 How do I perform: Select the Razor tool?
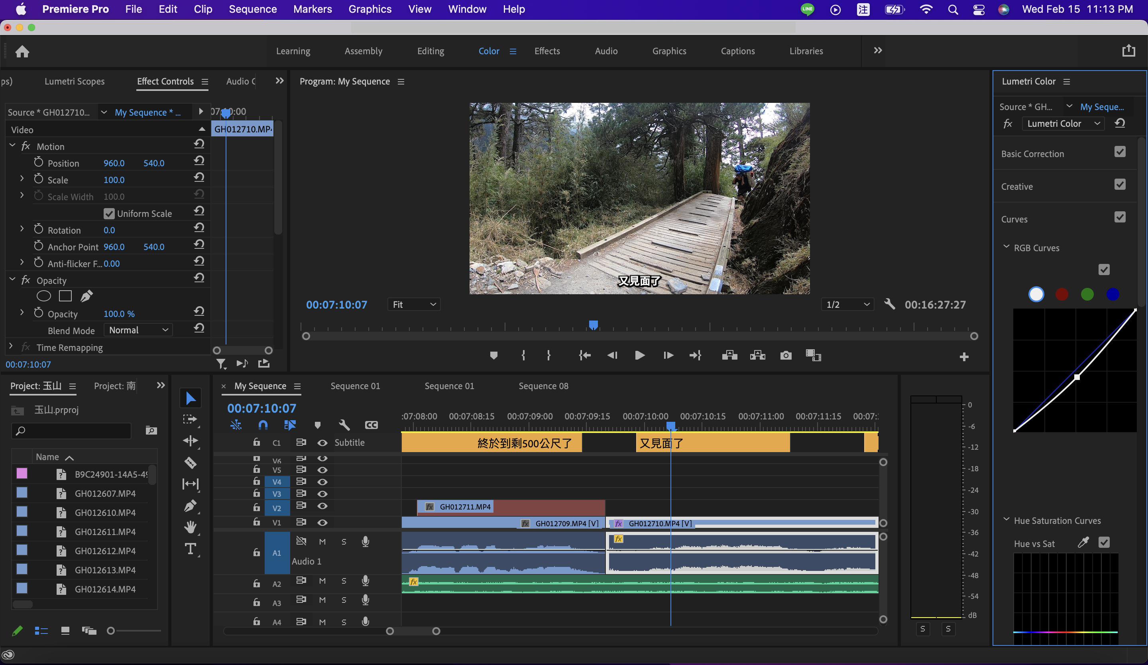point(191,463)
